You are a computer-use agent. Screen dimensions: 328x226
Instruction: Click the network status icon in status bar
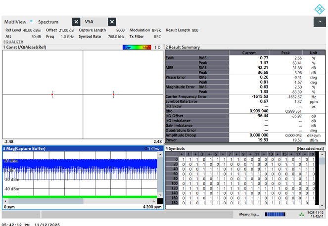(x=302, y=214)
